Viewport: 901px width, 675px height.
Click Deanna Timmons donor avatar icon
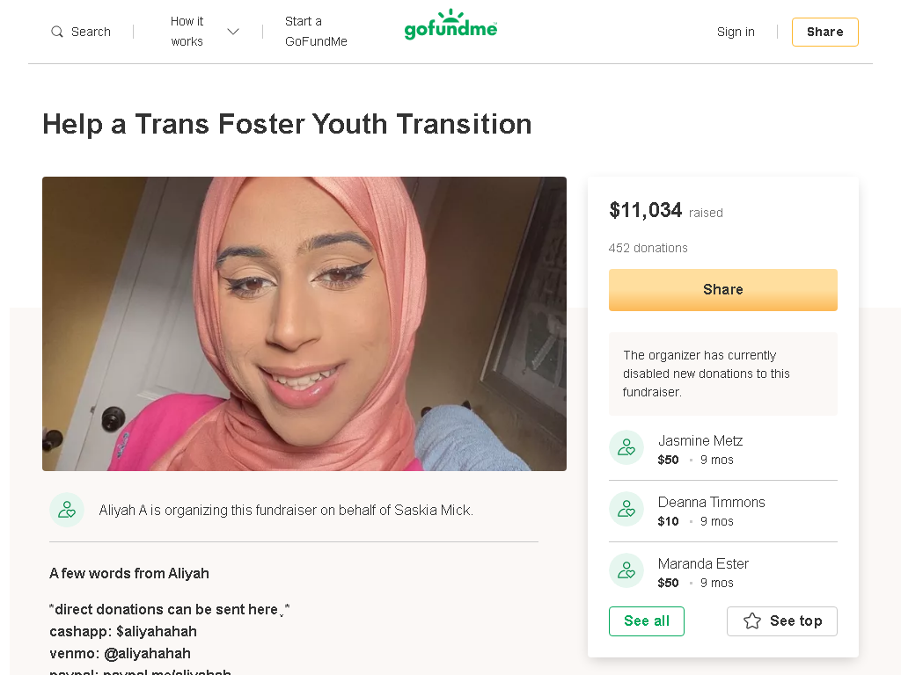tap(626, 509)
